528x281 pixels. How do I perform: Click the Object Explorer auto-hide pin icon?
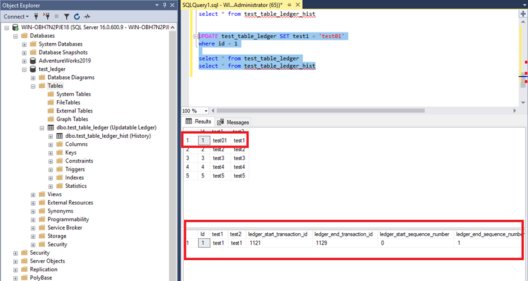click(x=165, y=5)
